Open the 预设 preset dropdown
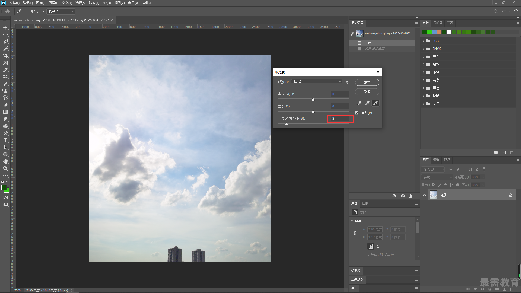This screenshot has height=293, width=521. (317, 81)
